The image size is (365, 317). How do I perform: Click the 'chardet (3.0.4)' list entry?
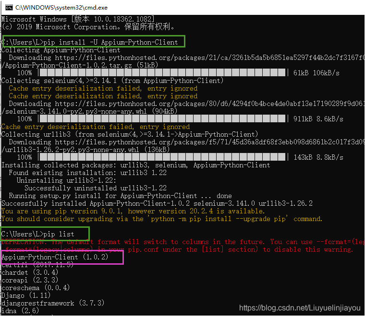click(30, 272)
